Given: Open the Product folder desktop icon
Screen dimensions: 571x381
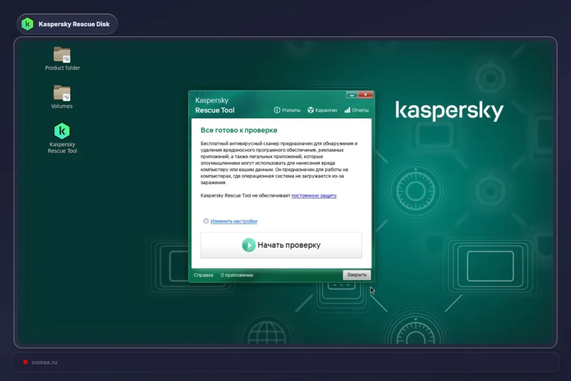Looking at the screenshot, I should 62,59.
